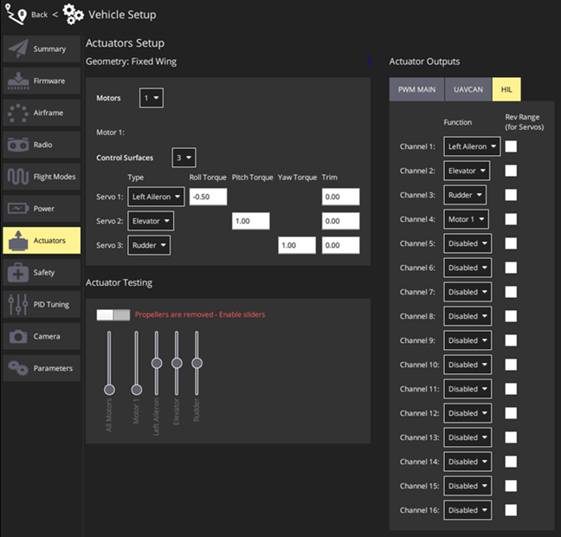The width and height of the screenshot is (561, 537).
Task: Open Channel 4 Motor 1 function dropdown
Action: pyautogui.click(x=466, y=219)
